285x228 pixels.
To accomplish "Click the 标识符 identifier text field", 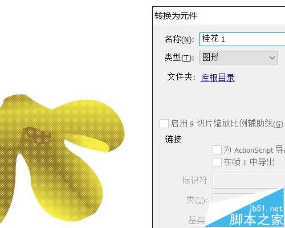I will click(x=249, y=181).
